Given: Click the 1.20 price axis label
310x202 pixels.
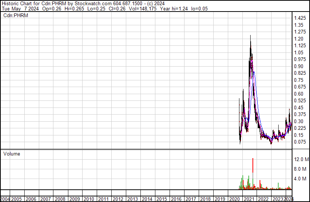Looking at the screenshot, I should 298,39.
